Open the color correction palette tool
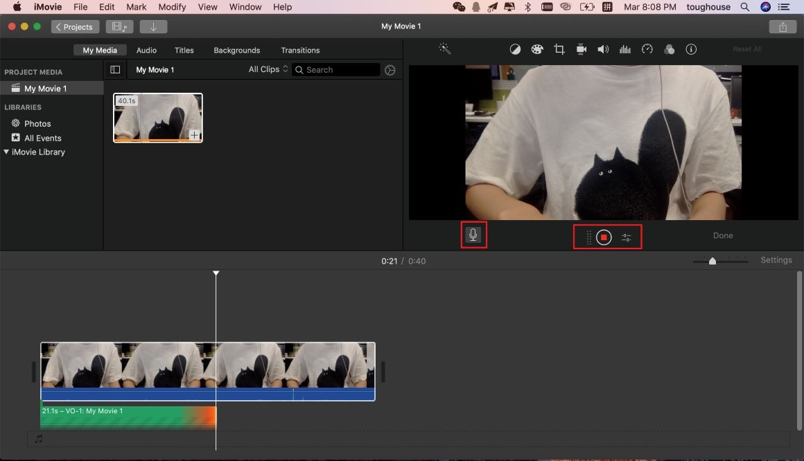The image size is (804, 461). (537, 49)
